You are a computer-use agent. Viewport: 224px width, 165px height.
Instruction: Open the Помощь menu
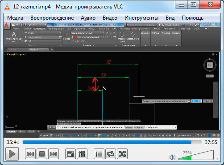click(x=192, y=18)
